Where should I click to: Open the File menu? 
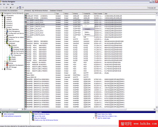[x=1, y=4]
